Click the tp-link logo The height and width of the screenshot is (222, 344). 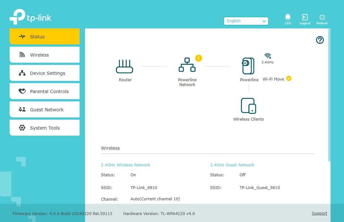pos(30,16)
